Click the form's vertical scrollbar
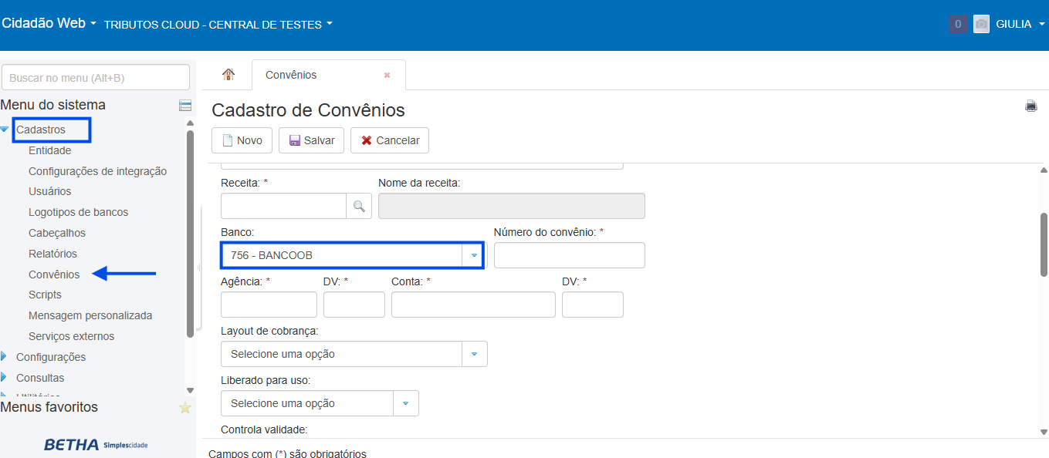 point(1044,244)
